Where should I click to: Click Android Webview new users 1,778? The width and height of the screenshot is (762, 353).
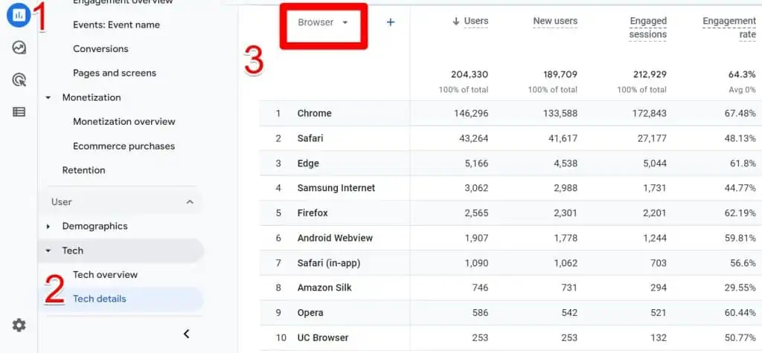pos(566,239)
